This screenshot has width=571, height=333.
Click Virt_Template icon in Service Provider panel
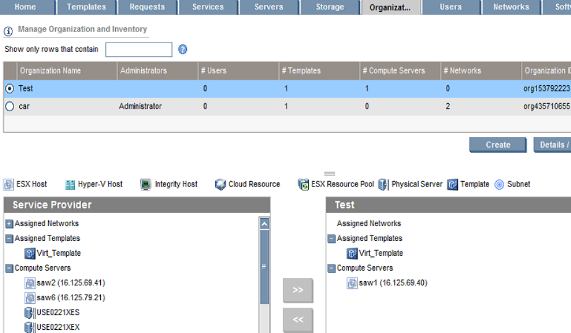coord(30,253)
